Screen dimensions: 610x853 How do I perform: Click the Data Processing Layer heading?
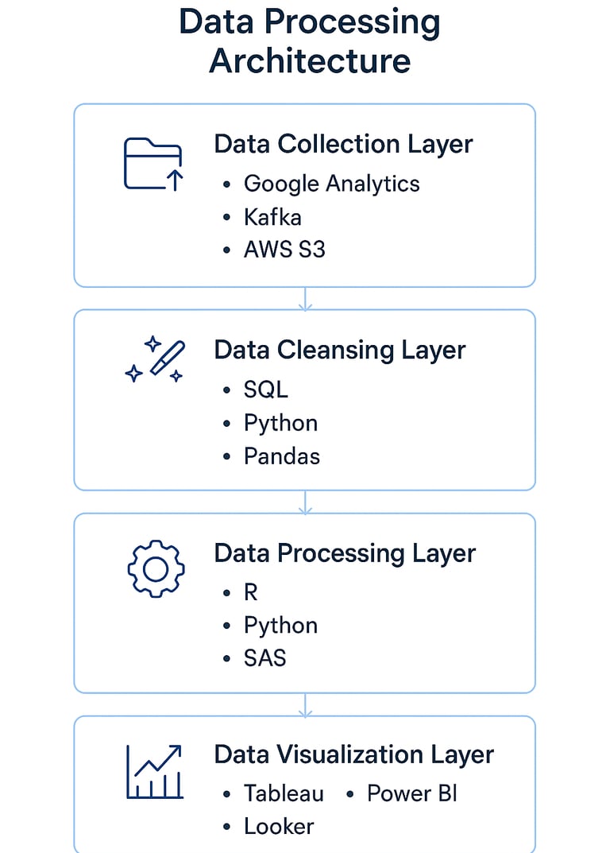click(x=345, y=553)
